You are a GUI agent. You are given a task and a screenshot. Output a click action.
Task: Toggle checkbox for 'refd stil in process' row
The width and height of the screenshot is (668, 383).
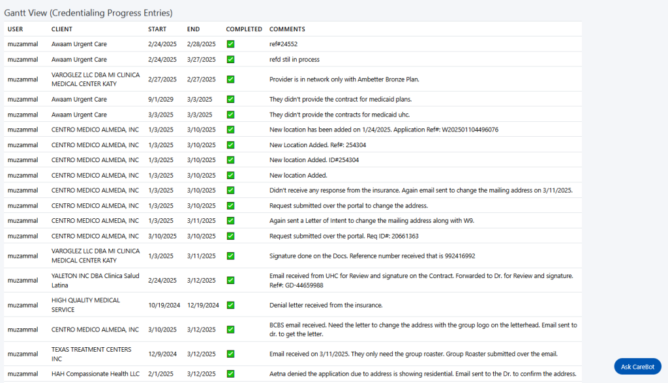click(x=230, y=59)
